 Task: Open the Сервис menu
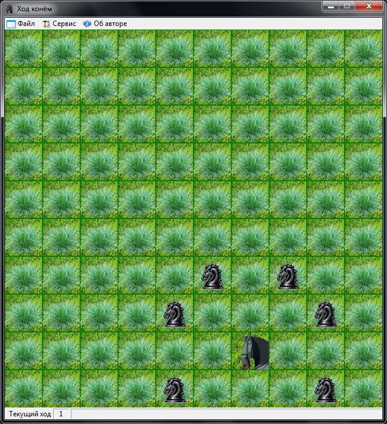(59, 24)
